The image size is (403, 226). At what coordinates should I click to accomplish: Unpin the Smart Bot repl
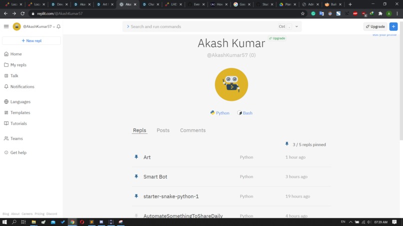tap(136, 177)
